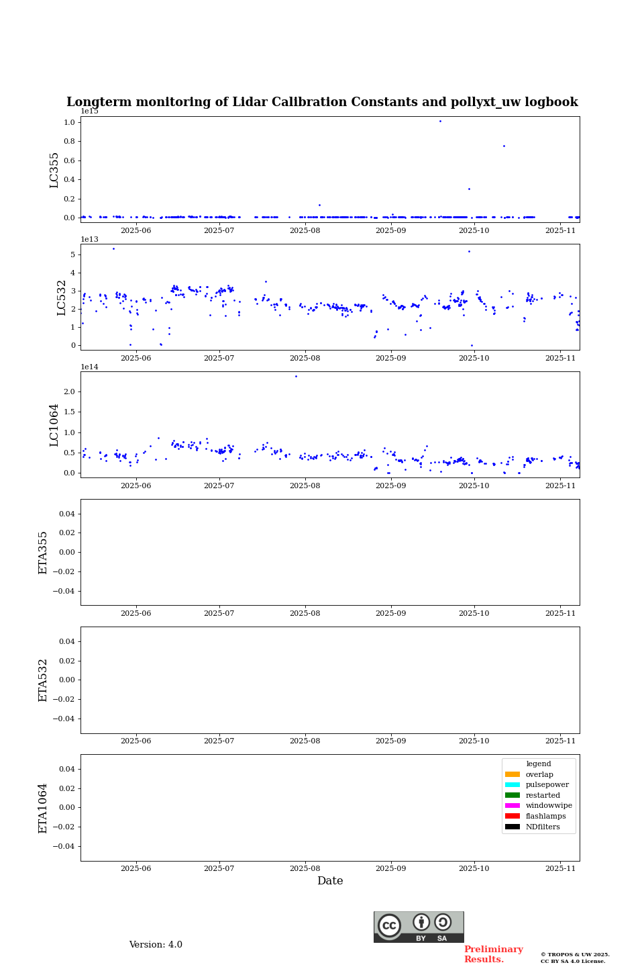Click the Longterm monitoring chart title
This screenshot has width=644, height=967.
point(322,102)
